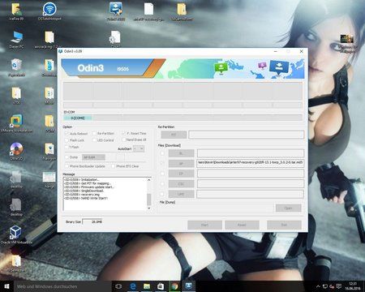
Task: Launch Microsoft Edge from the taskbar
Action: click(x=133, y=286)
